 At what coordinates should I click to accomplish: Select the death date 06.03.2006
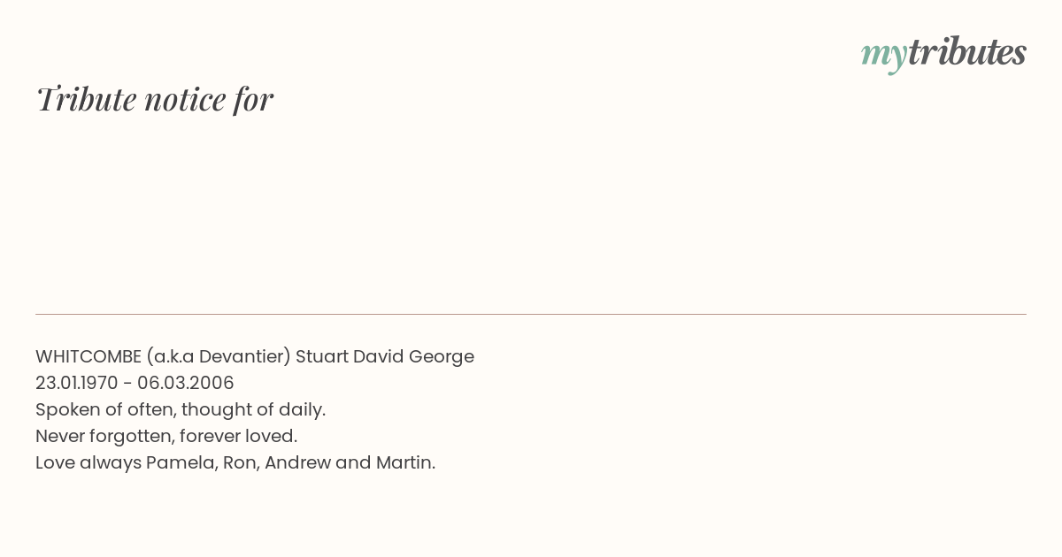click(186, 383)
